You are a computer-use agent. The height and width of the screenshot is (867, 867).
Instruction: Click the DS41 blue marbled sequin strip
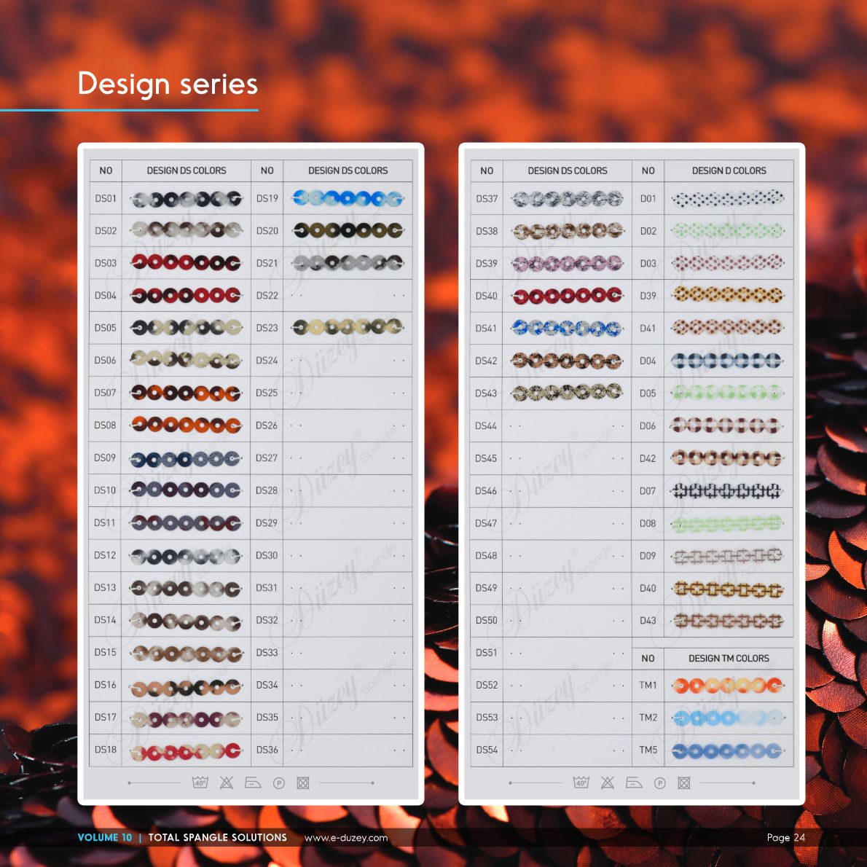(x=567, y=328)
